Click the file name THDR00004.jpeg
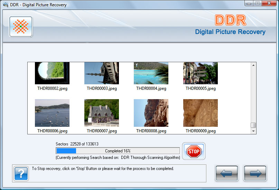Image resolution: width=279 pixels, height=190 pixels. (151, 88)
